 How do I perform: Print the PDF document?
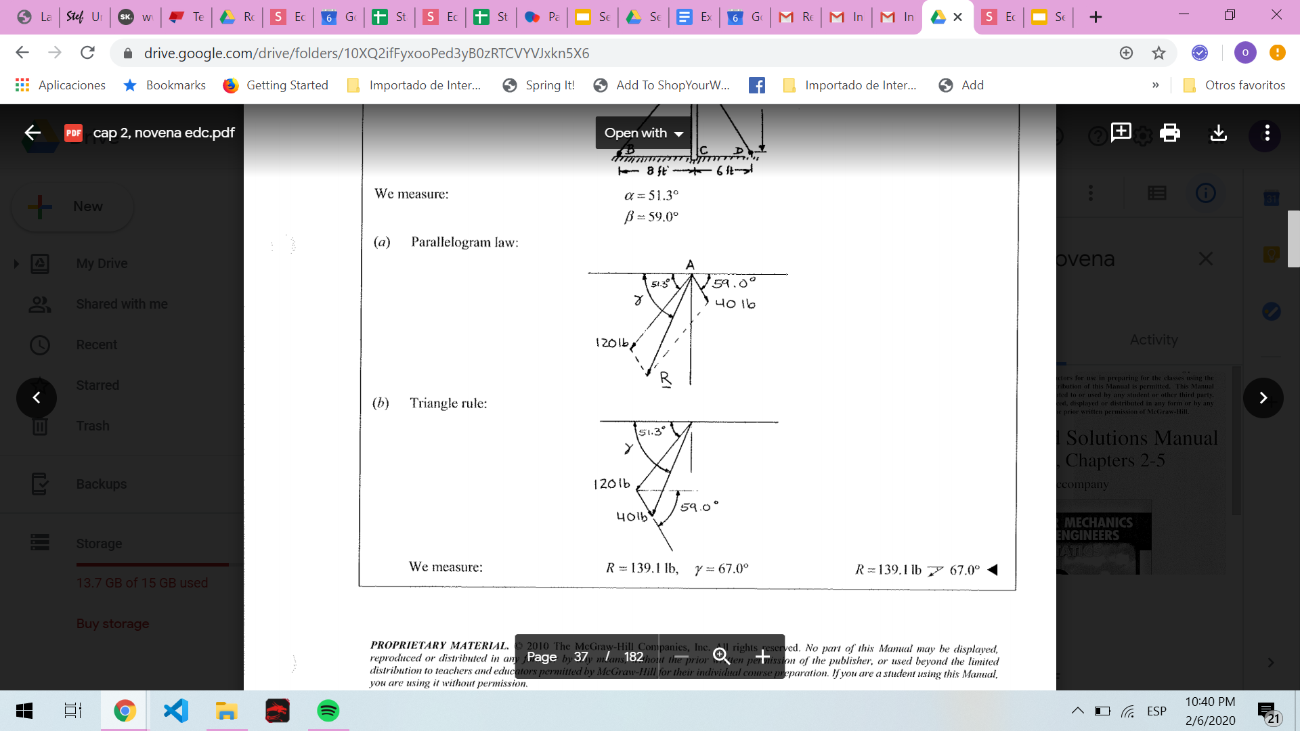pyautogui.click(x=1169, y=133)
